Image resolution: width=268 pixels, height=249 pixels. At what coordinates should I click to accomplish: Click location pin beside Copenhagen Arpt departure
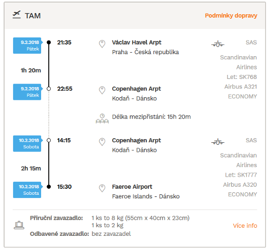pos(102,142)
